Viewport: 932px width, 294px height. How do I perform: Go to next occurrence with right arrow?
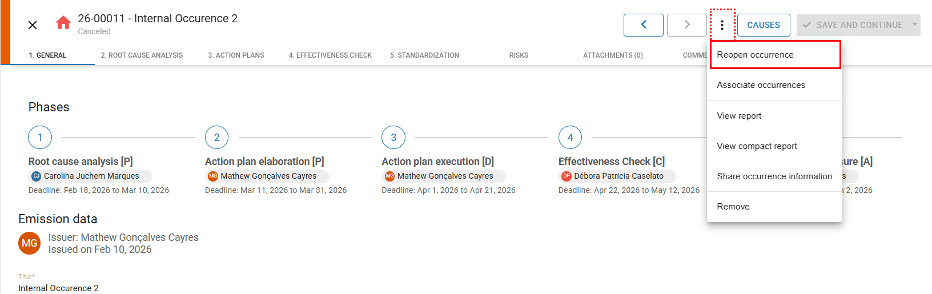pyautogui.click(x=686, y=25)
